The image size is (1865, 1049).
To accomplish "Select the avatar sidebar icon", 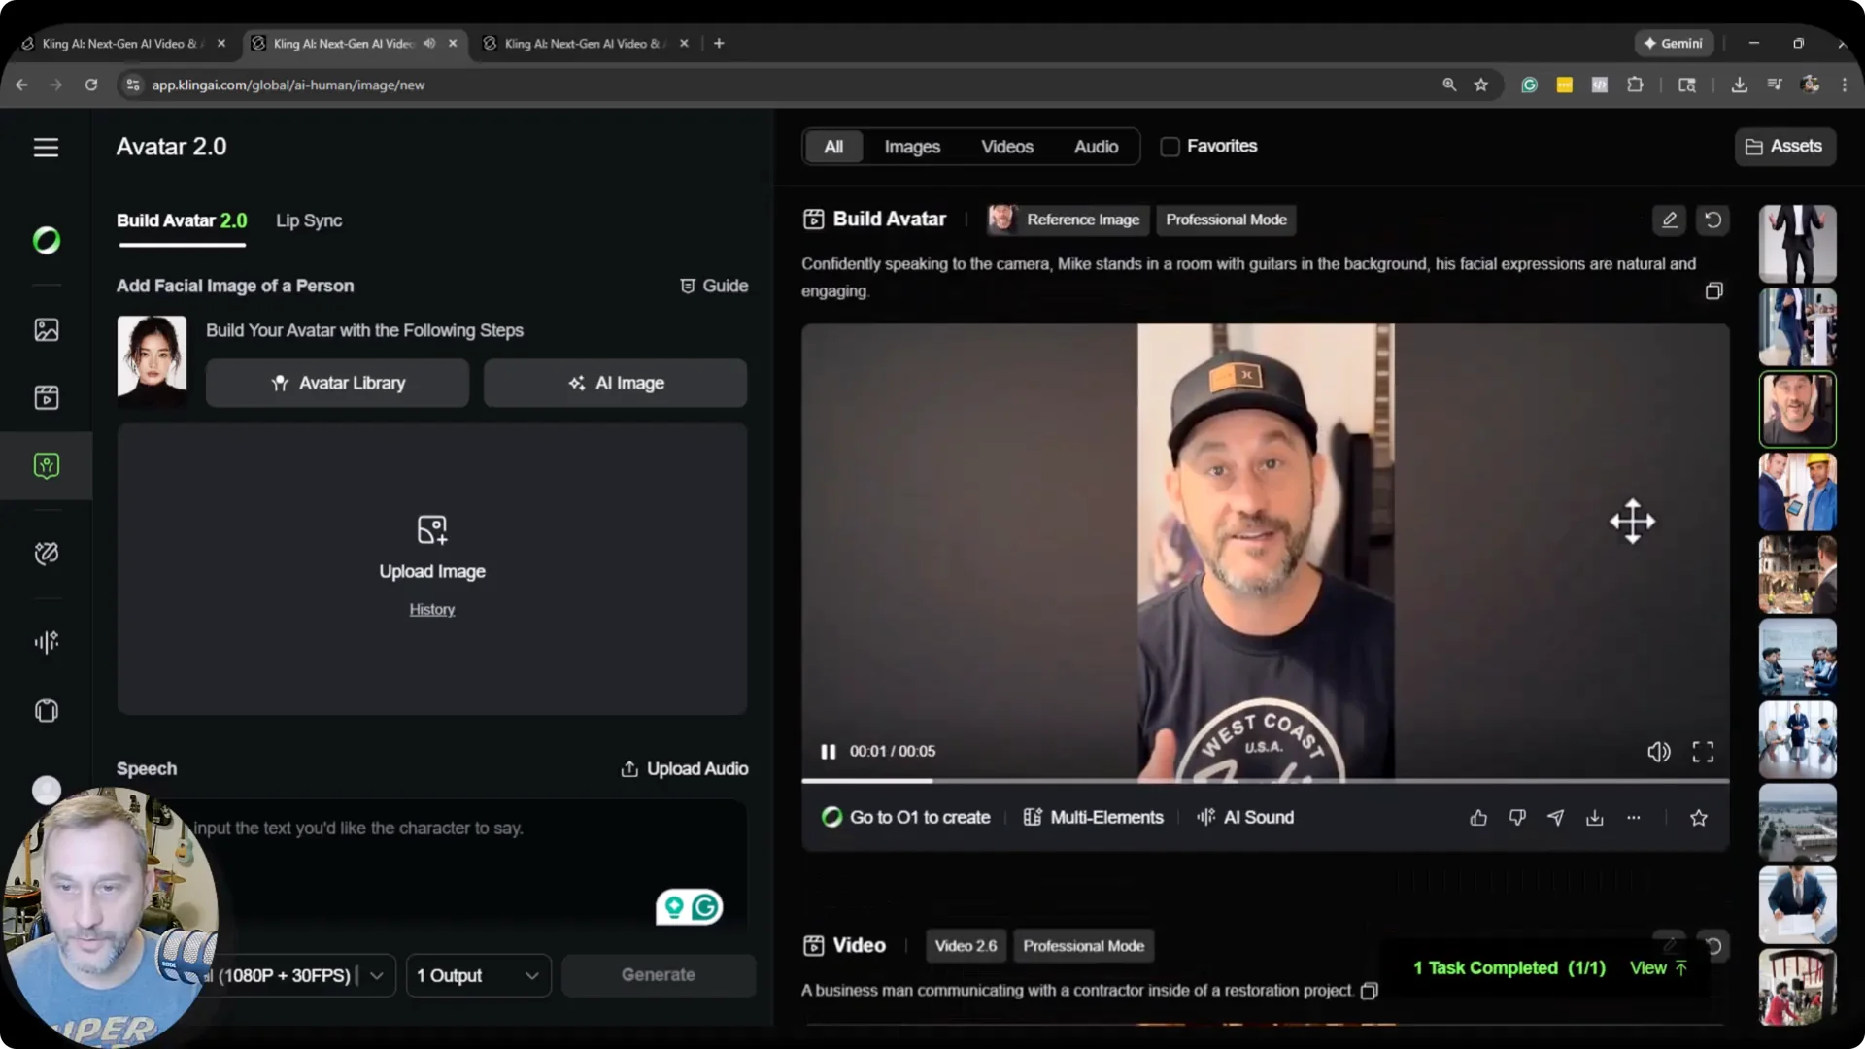I will tap(46, 466).
